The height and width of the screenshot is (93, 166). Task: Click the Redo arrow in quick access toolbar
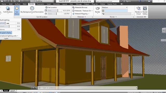click(x=27, y=1)
